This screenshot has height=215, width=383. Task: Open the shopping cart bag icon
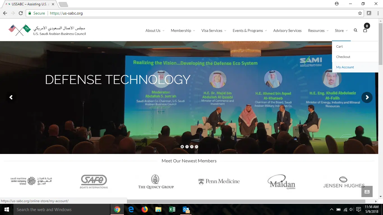(x=365, y=30)
